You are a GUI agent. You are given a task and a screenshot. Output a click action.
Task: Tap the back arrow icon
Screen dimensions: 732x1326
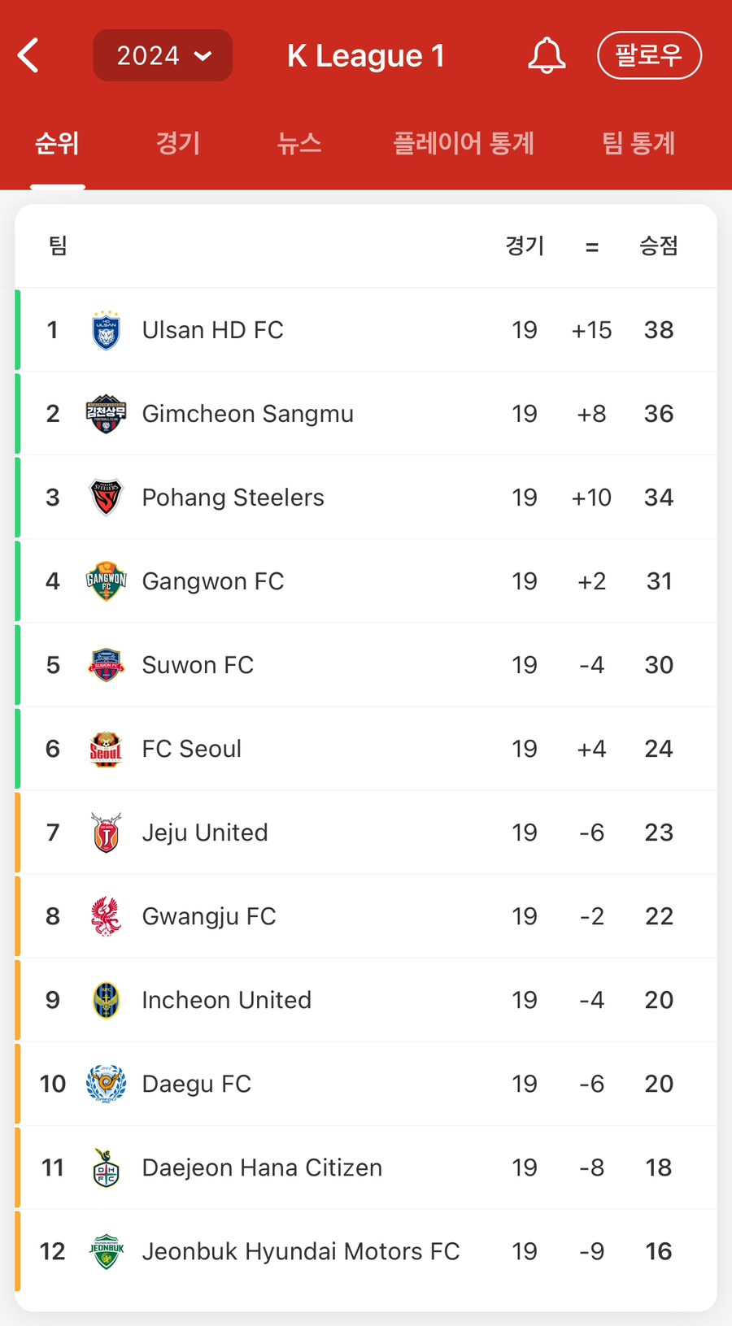tap(28, 55)
